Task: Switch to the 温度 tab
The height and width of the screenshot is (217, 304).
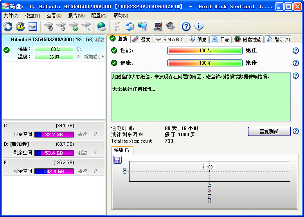Action: click(141, 39)
